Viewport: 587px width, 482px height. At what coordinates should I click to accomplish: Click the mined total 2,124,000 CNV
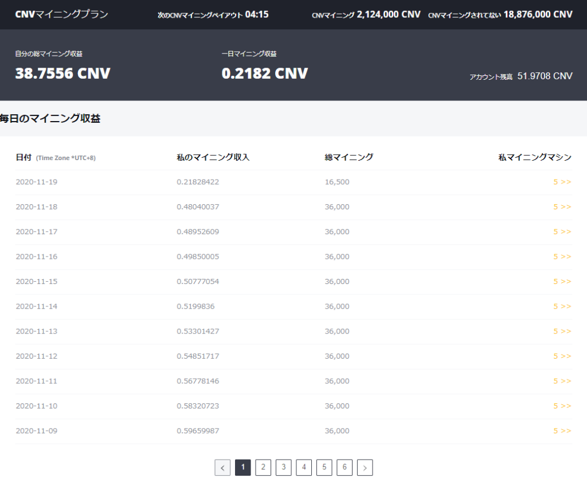(389, 14)
